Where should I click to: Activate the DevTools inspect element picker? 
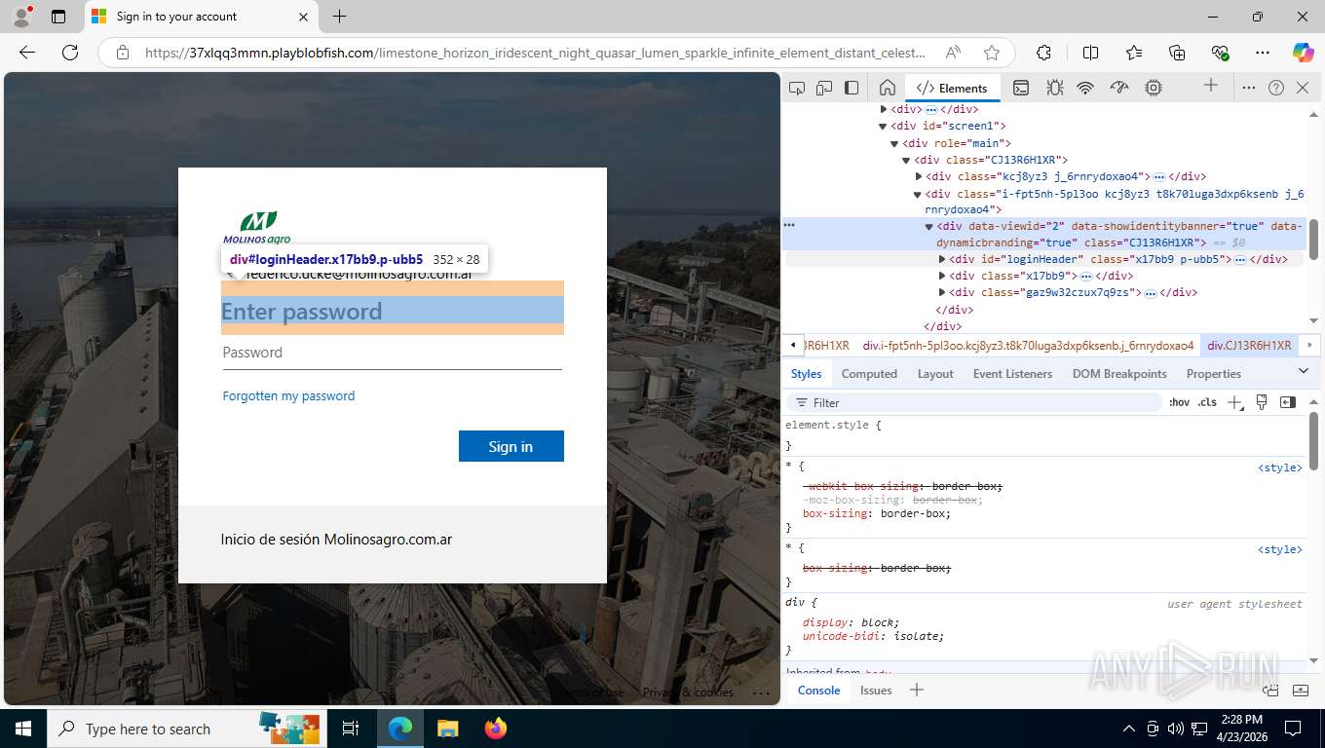pyautogui.click(x=797, y=88)
